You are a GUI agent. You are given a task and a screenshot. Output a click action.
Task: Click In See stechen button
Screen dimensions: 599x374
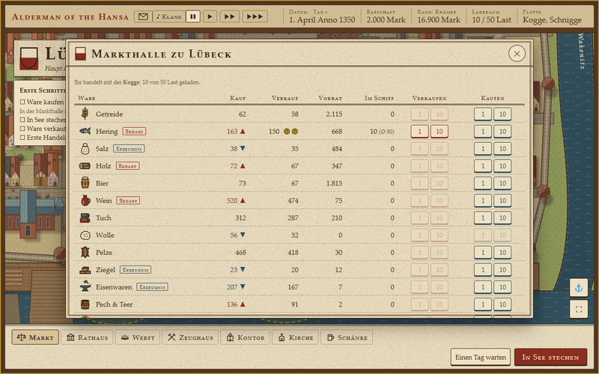click(x=550, y=358)
